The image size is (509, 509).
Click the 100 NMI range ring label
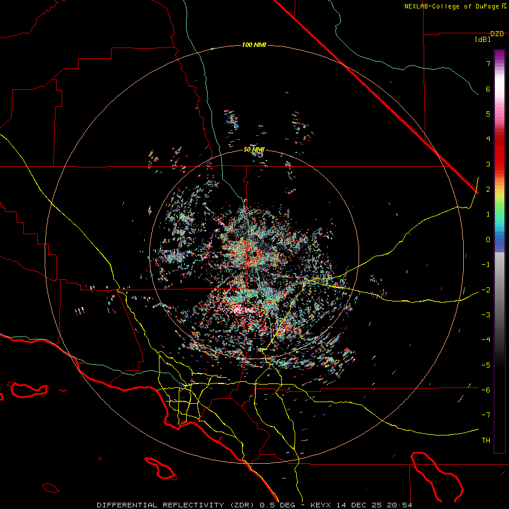pyautogui.click(x=254, y=45)
